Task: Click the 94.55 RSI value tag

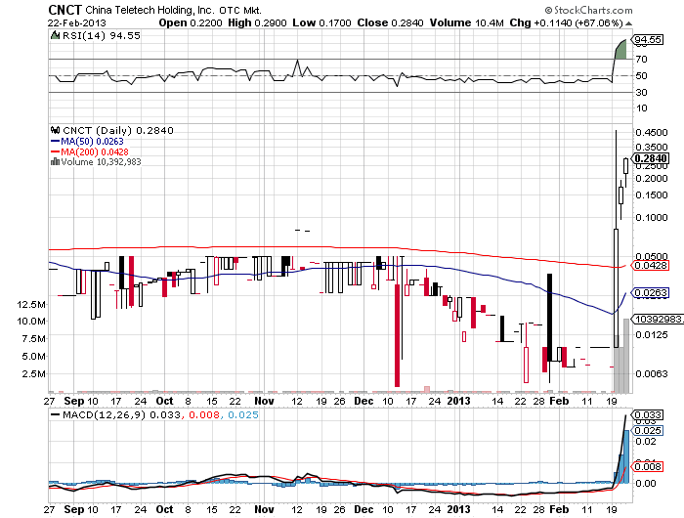Action: pos(648,40)
